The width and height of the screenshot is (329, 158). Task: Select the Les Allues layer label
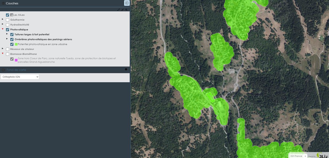click(19, 15)
